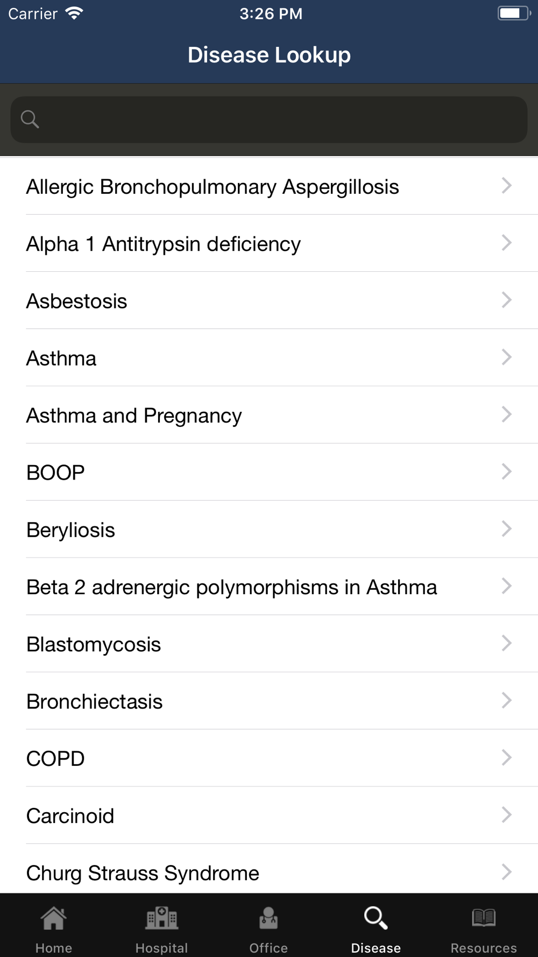Expand the Carcinoid row chevron
538x957 pixels.
click(506, 815)
